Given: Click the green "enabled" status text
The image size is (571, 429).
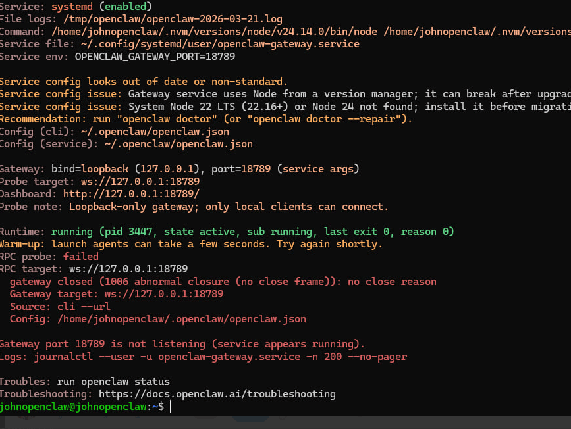Looking at the screenshot, I should click(125, 6).
